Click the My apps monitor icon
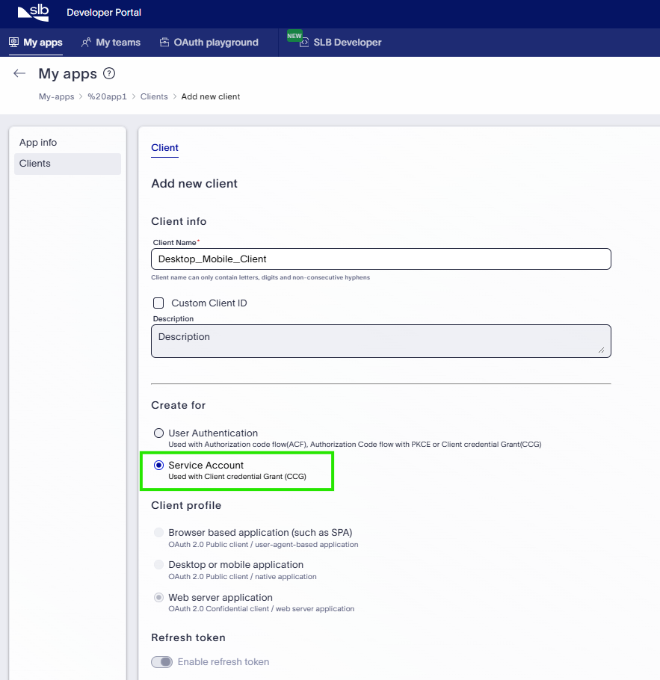This screenshot has width=660, height=680. (x=14, y=42)
